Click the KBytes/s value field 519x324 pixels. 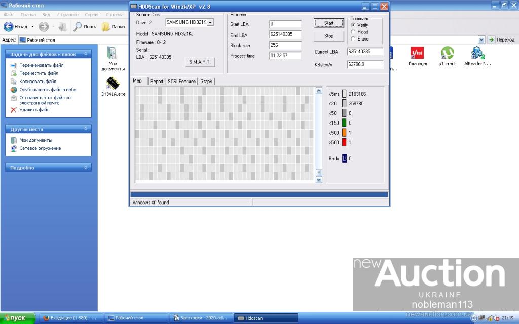365,64
